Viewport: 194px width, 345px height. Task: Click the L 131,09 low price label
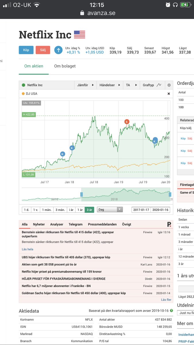tap(28, 175)
